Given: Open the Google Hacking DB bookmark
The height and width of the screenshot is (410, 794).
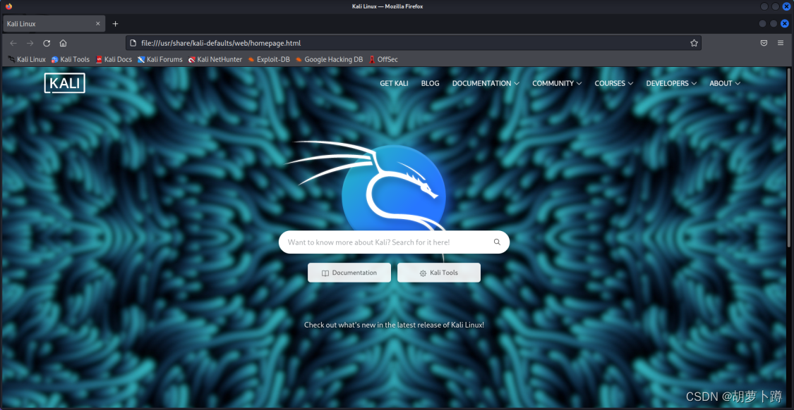Looking at the screenshot, I should pos(329,60).
